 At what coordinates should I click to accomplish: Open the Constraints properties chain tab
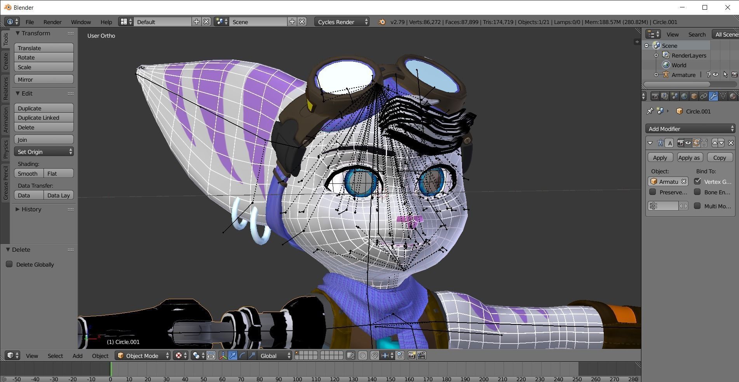pyautogui.click(x=704, y=96)
